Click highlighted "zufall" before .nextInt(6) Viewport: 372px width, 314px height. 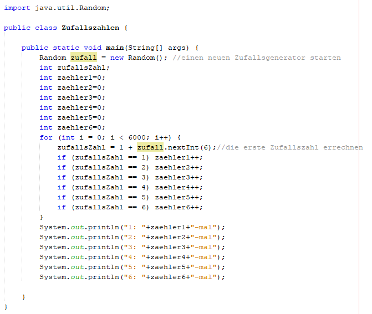click(150, 147)
